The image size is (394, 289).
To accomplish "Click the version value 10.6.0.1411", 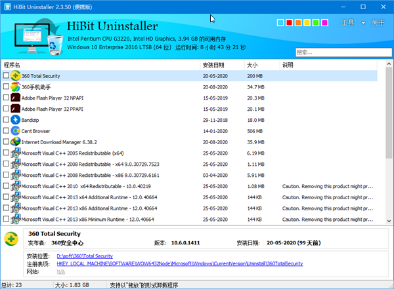I will point(185,243).
